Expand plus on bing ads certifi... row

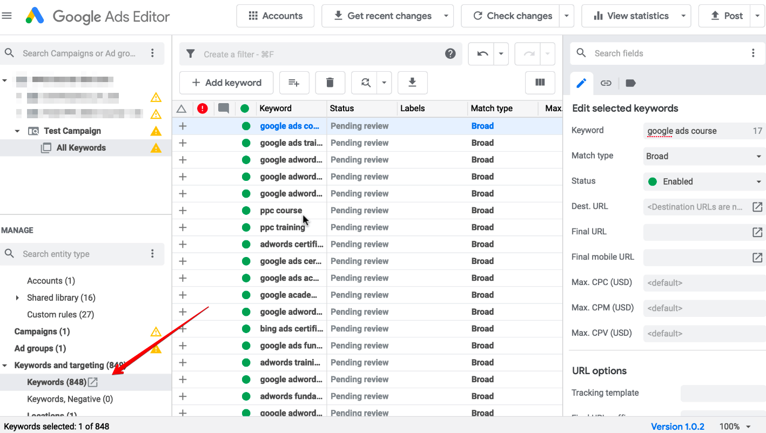[183, 329]
